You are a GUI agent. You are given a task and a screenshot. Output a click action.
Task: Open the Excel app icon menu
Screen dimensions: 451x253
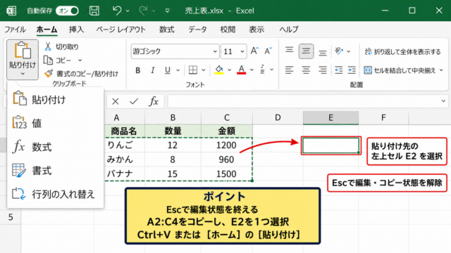11,11
